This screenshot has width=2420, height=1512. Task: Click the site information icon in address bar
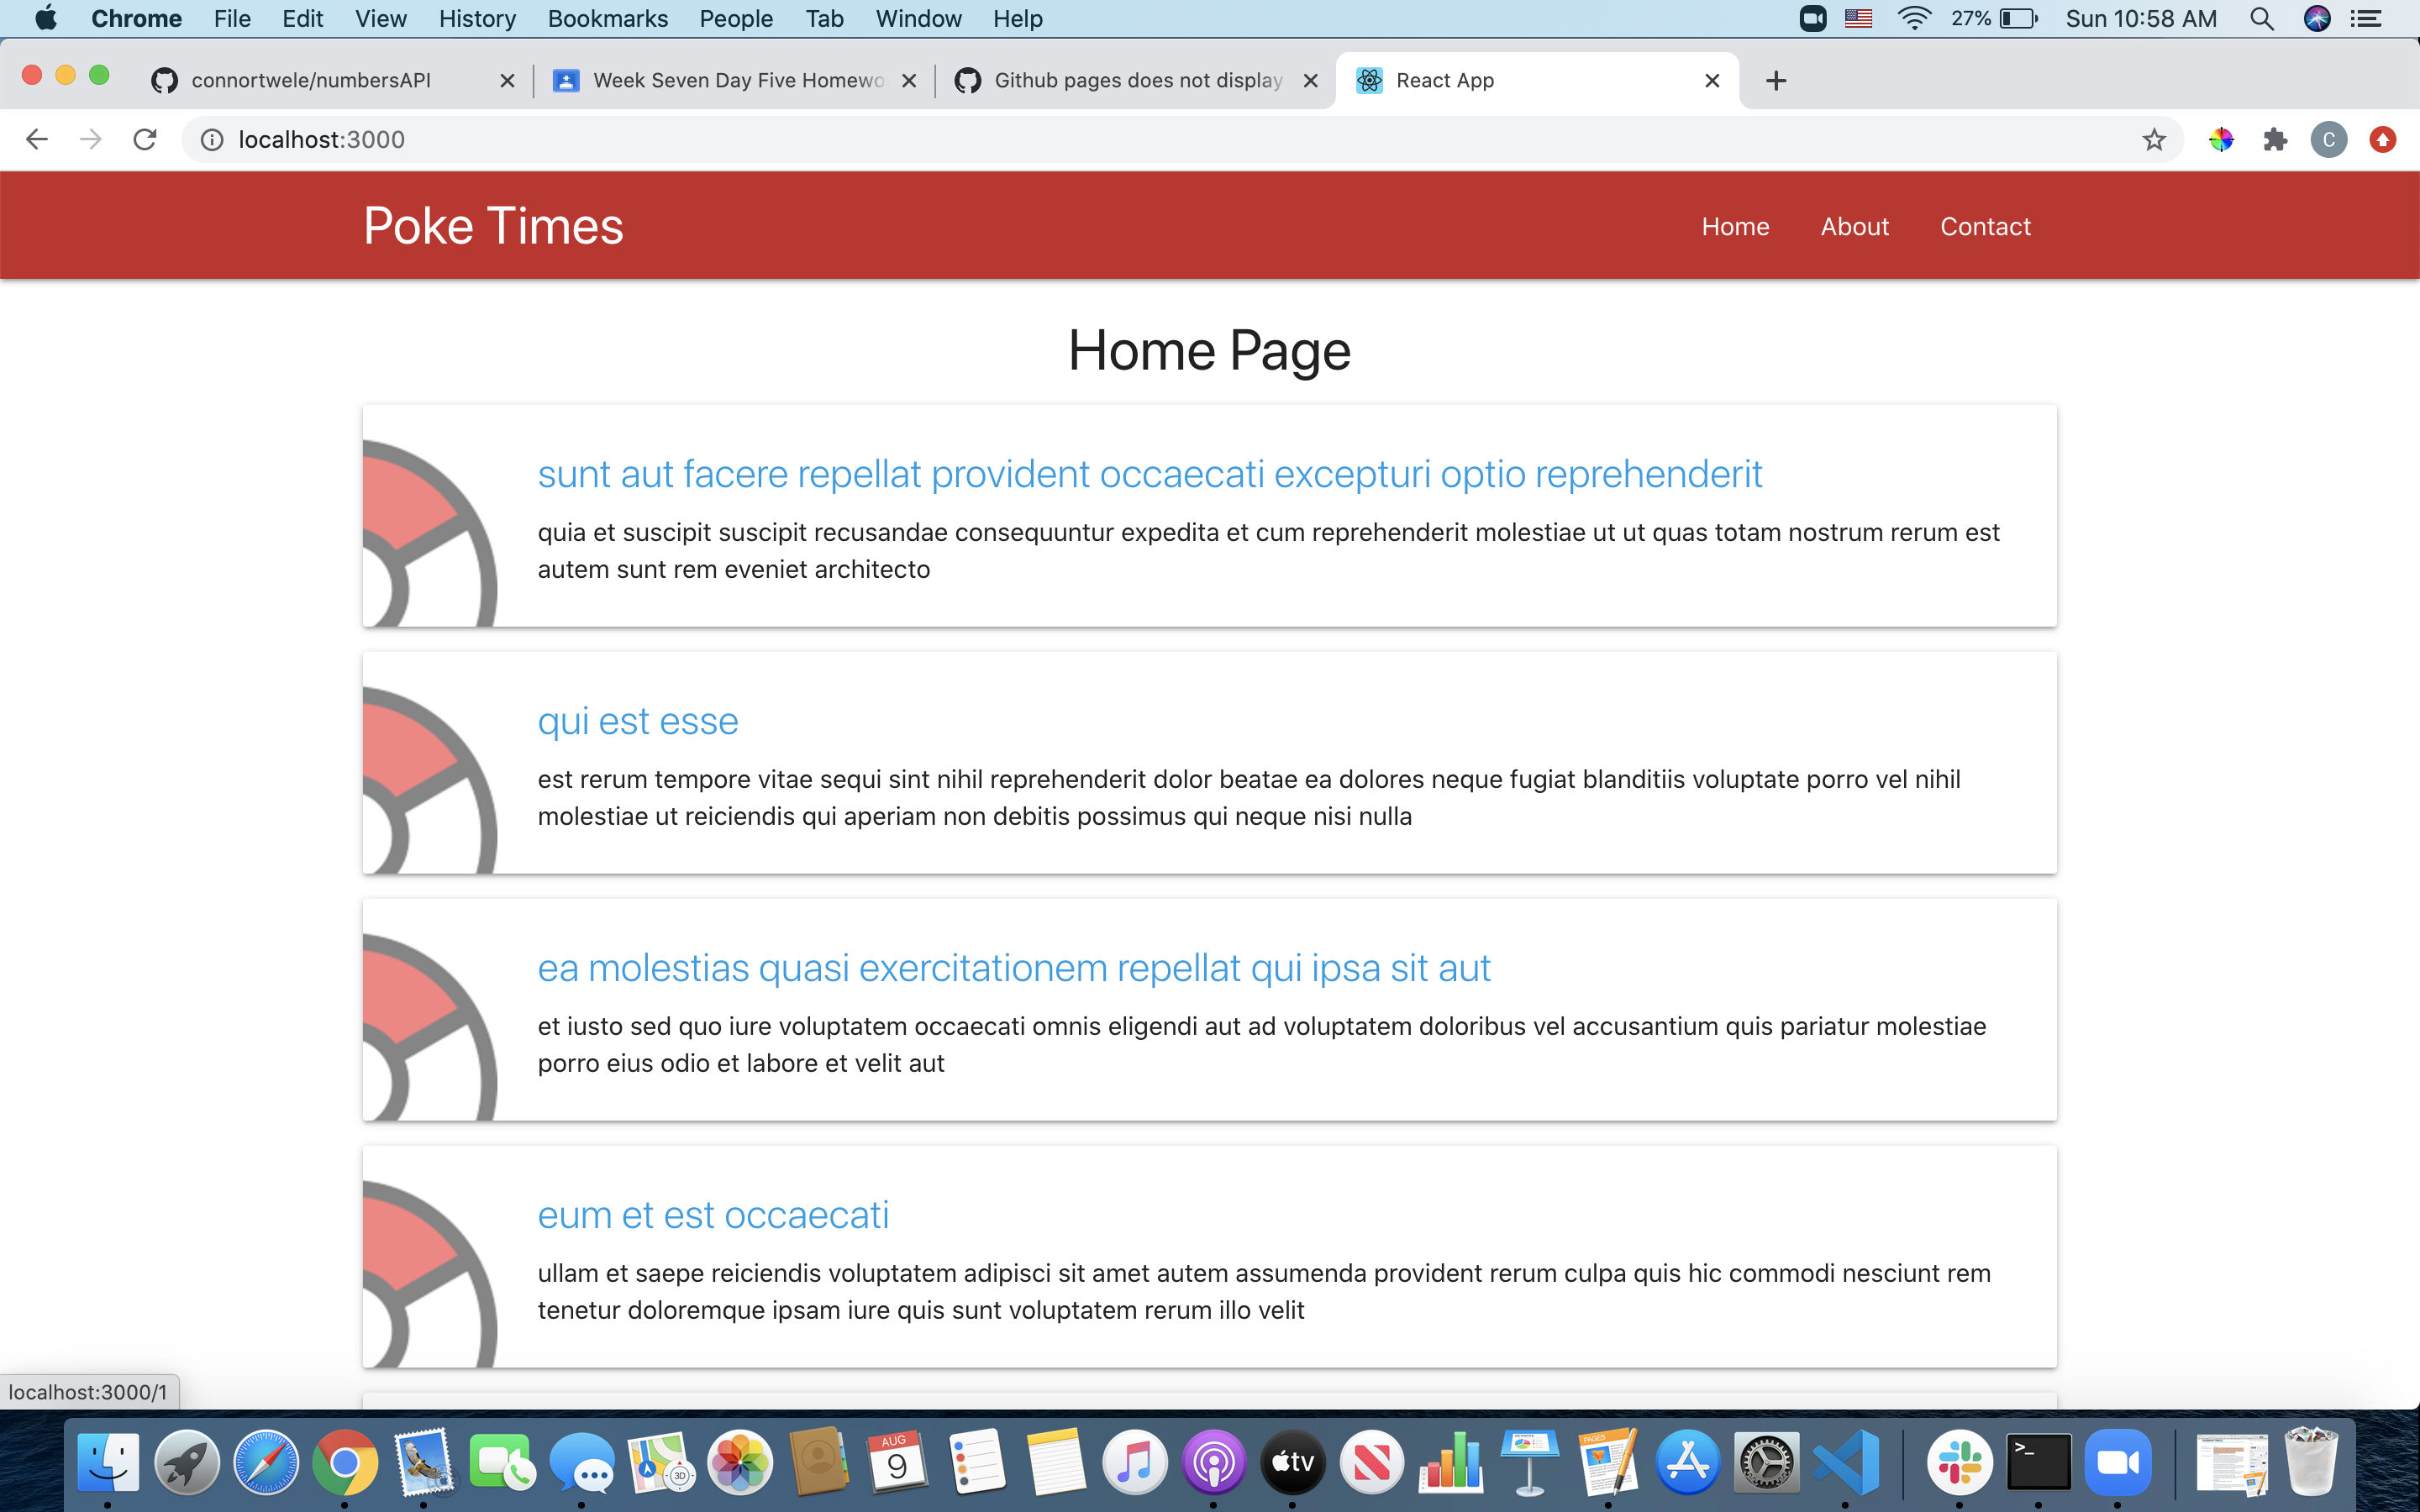[x=212, y=139]
